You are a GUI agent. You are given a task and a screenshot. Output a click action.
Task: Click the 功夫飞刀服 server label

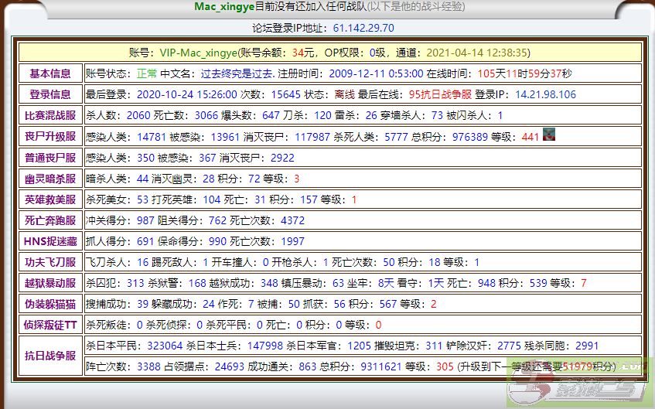point(50,261)
